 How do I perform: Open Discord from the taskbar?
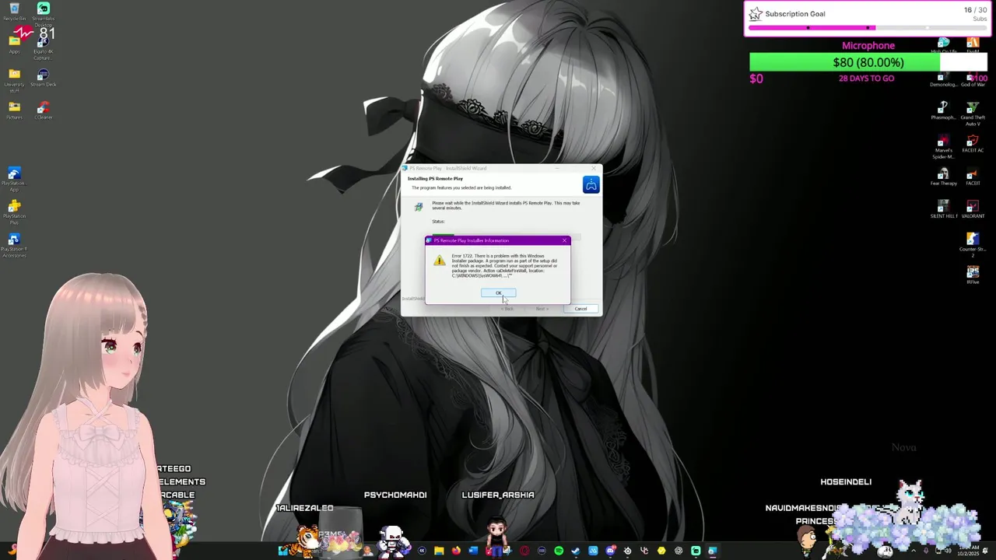coord(610,551)
